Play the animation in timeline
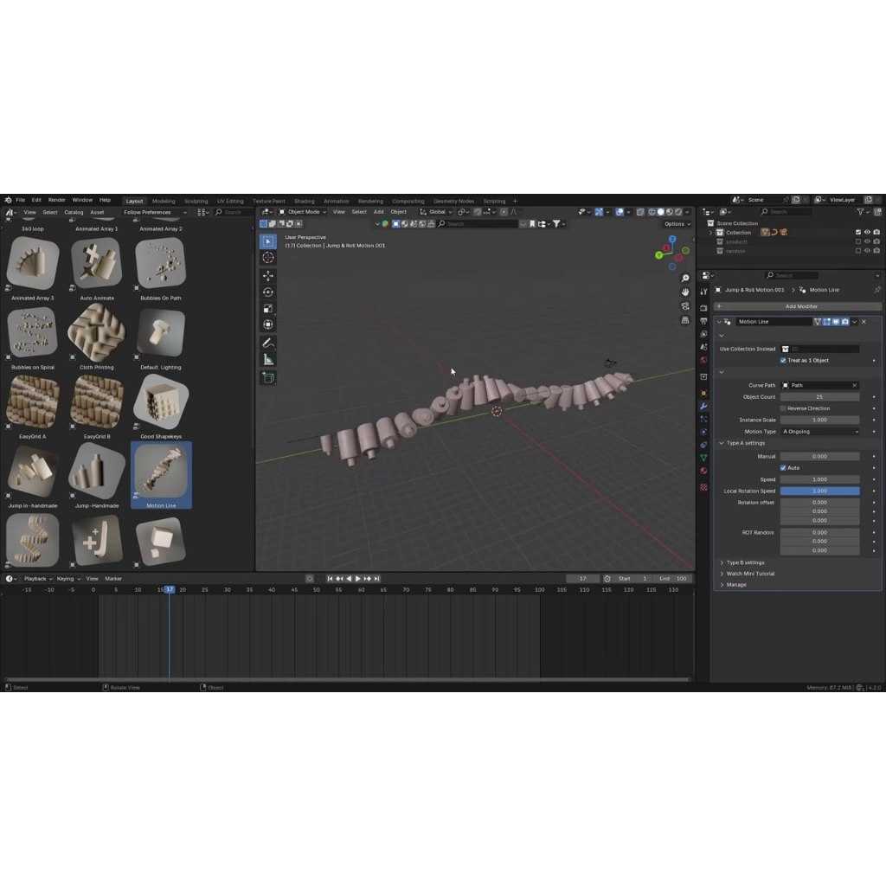Image resolution: width=886 pixels, height=886 pixels. click(358, 579)
